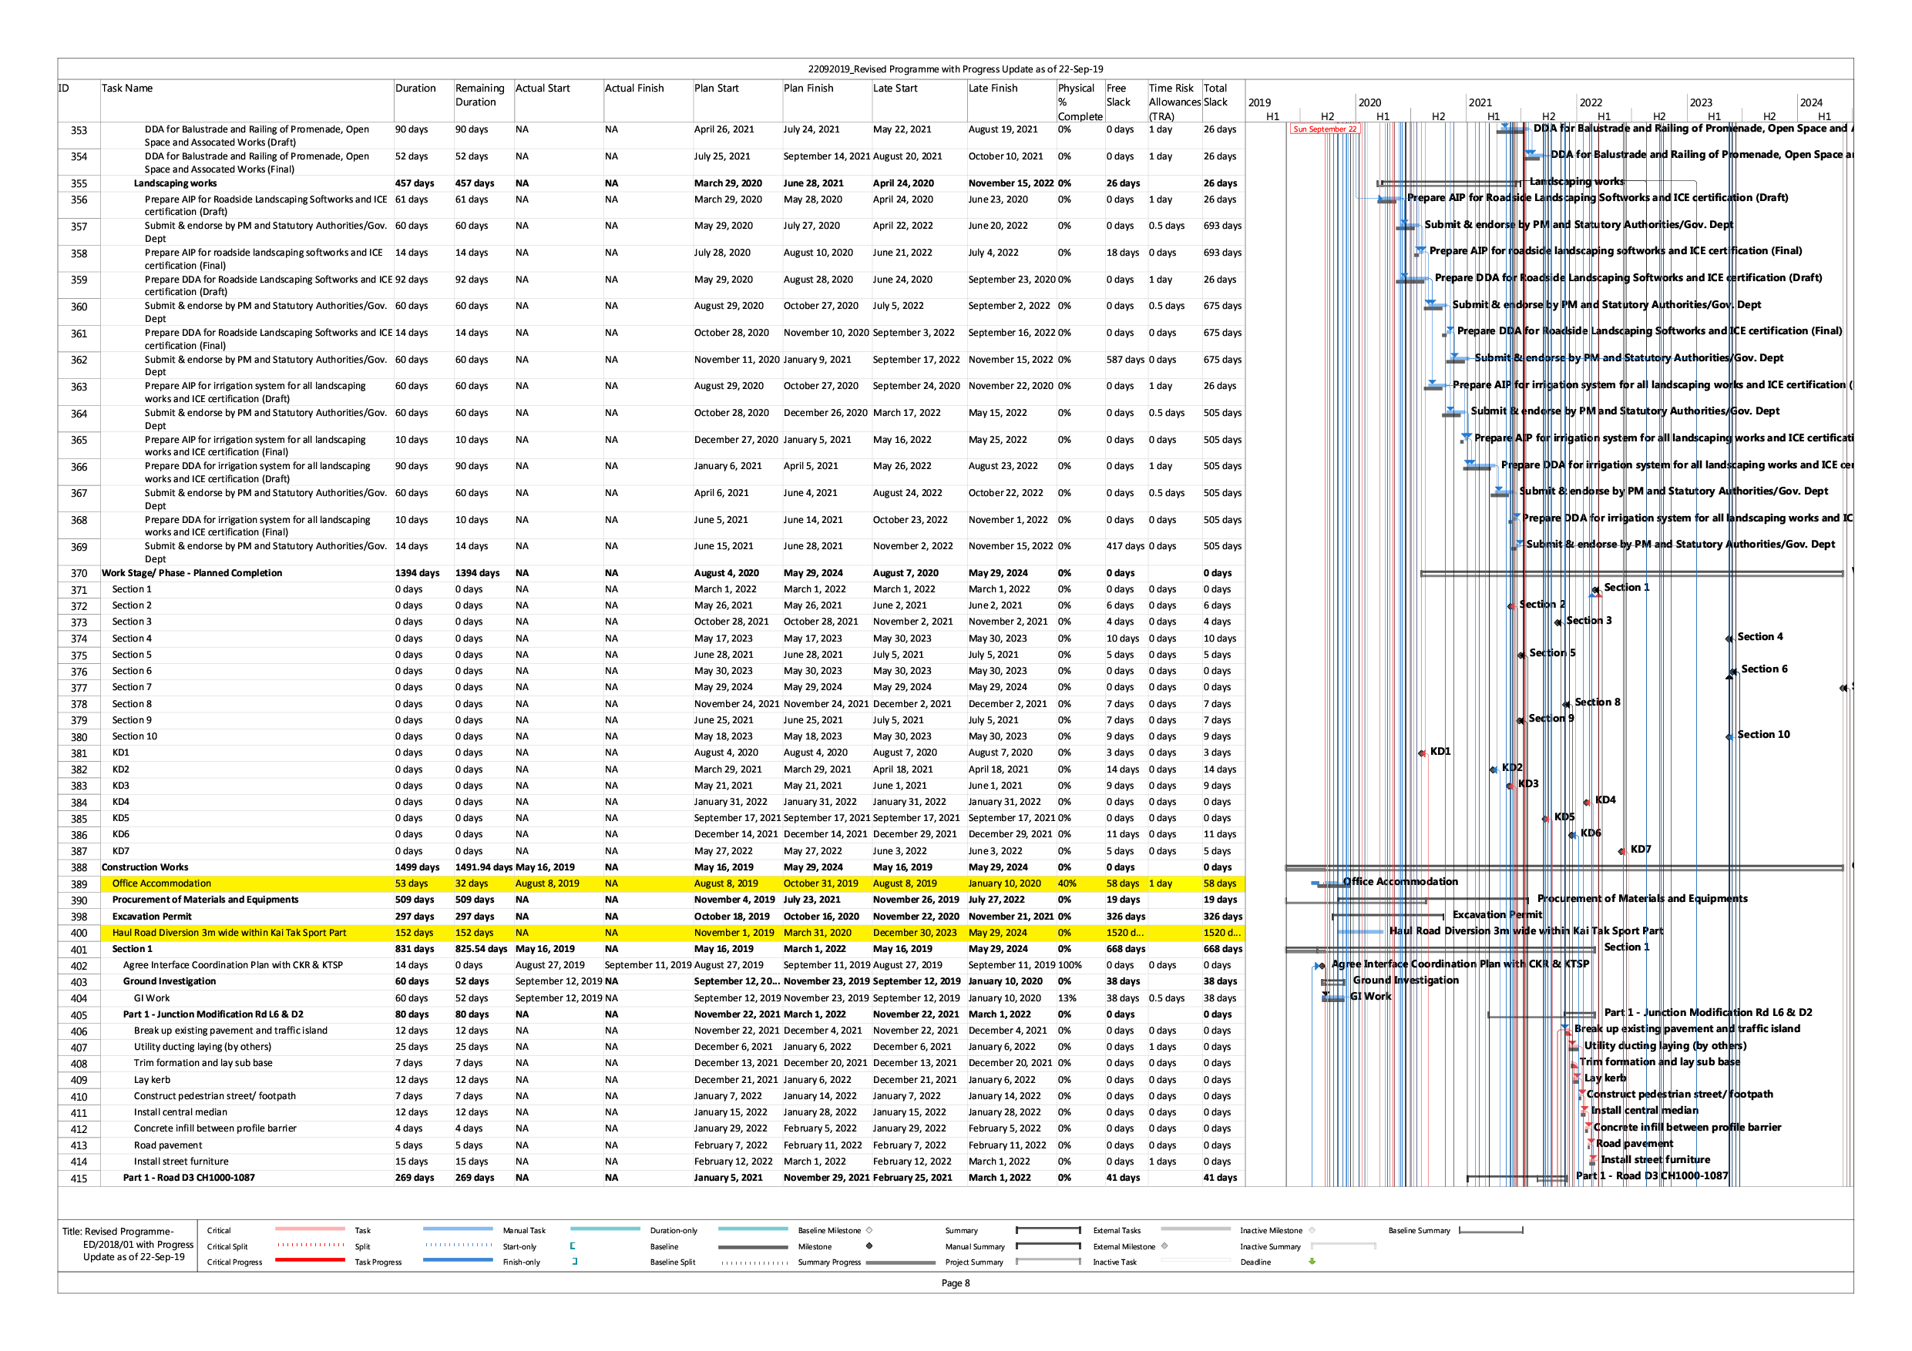Image resolution: width=1912 pixels, height=1351 pixels.
Task: Click Haul Road Diversion highlighted task name
Action: pos(229,932)
